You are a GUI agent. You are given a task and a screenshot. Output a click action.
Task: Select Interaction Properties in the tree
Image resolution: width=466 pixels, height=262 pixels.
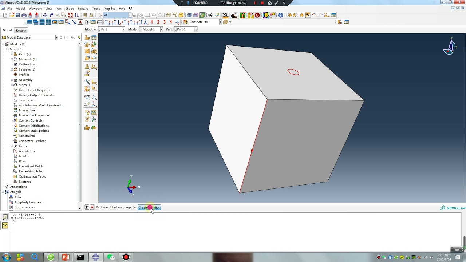click(x=34, y=115)
